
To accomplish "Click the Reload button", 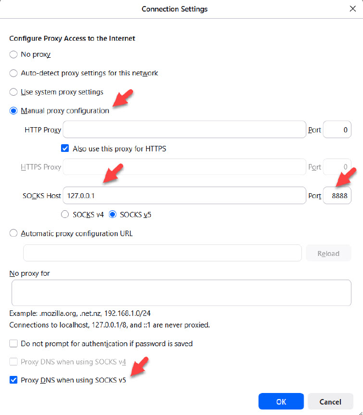I will coord(328,253).
